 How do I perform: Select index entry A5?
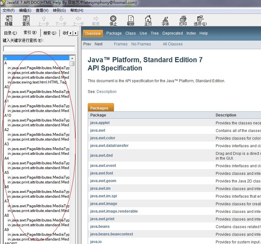tap(7, 173)
